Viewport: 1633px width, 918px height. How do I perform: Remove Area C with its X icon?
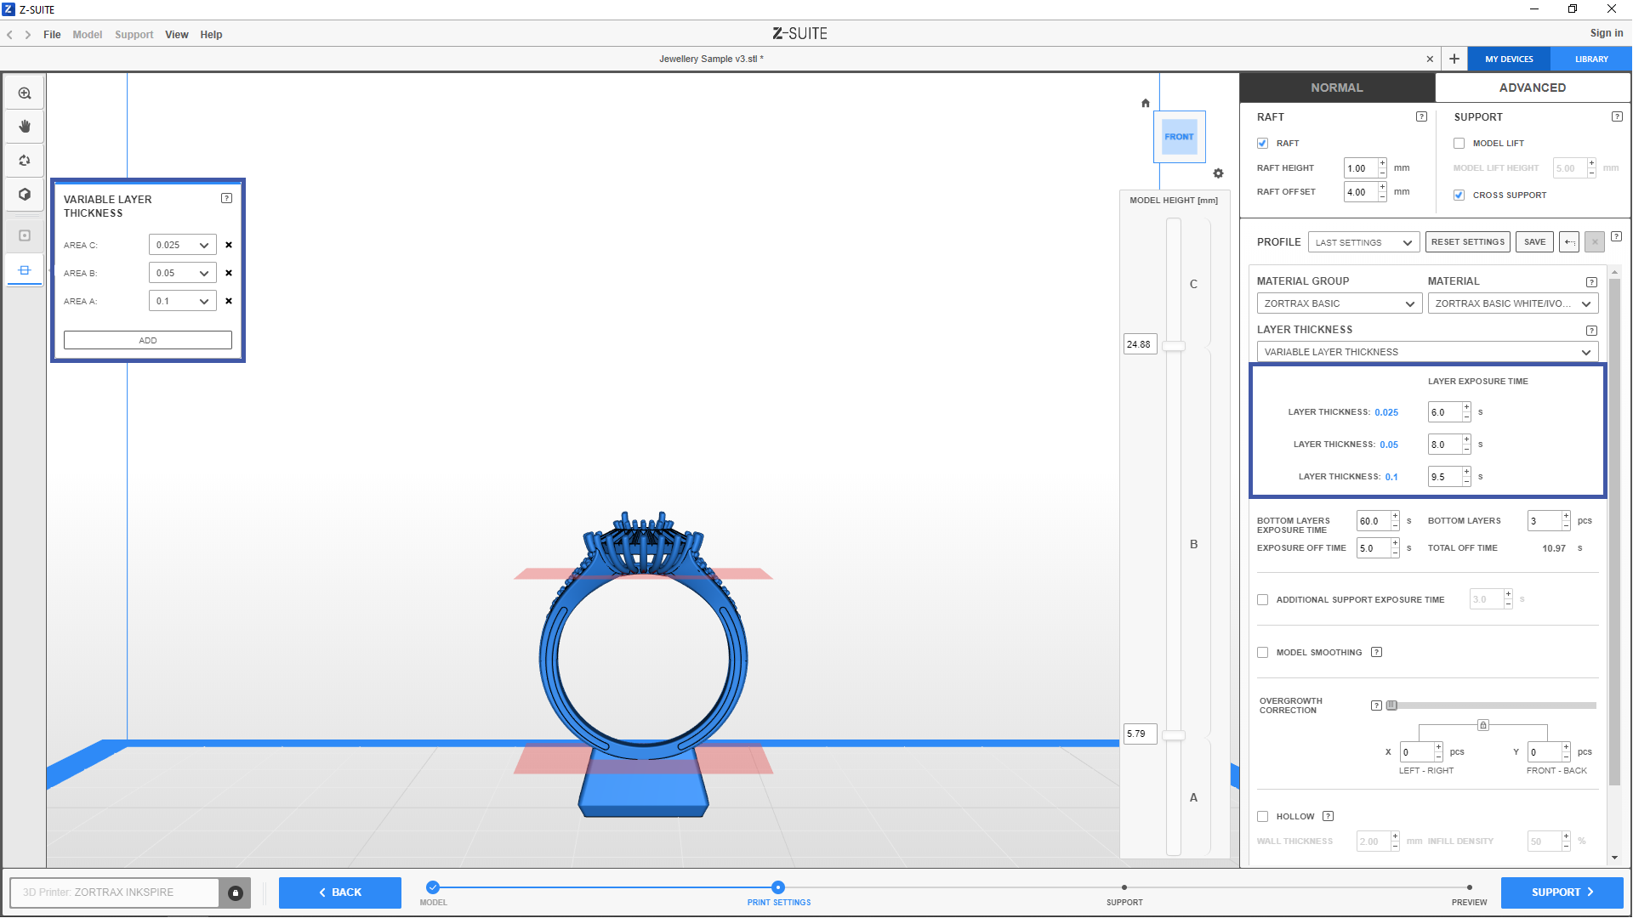coord(229,245)
